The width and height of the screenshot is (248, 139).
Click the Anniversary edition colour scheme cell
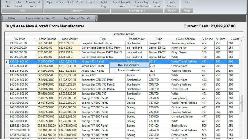click(x=185, y=43)
